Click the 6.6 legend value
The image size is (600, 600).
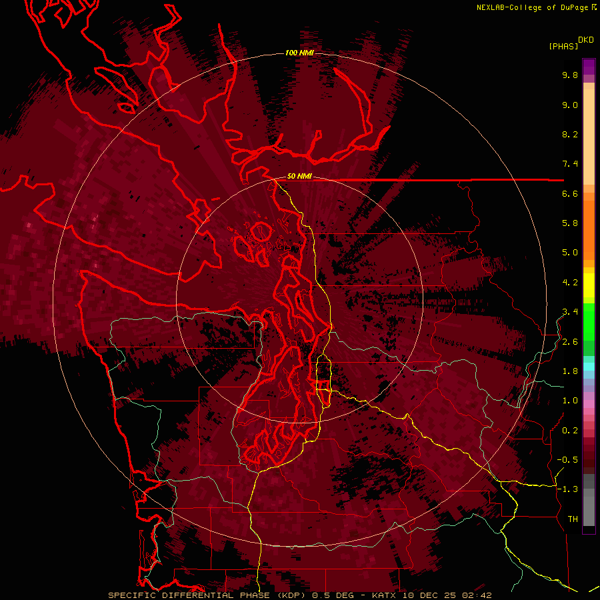pyautogui.click(x=570, y=193)
